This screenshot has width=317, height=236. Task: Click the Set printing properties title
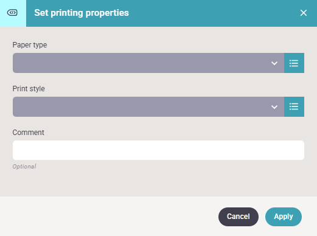pos(82,13)
